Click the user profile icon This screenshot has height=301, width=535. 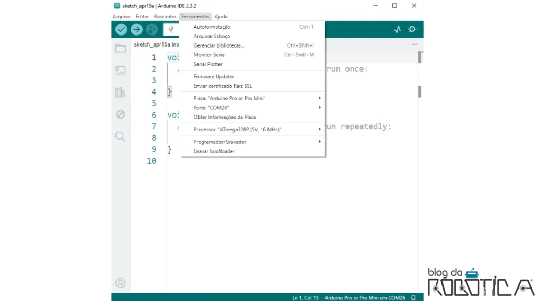click(121, 283)
